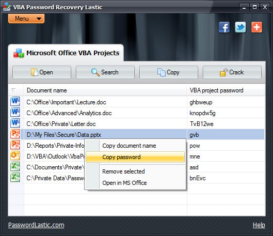
Task: Click the orange plus share icon
Action: [x=256, y=27]
